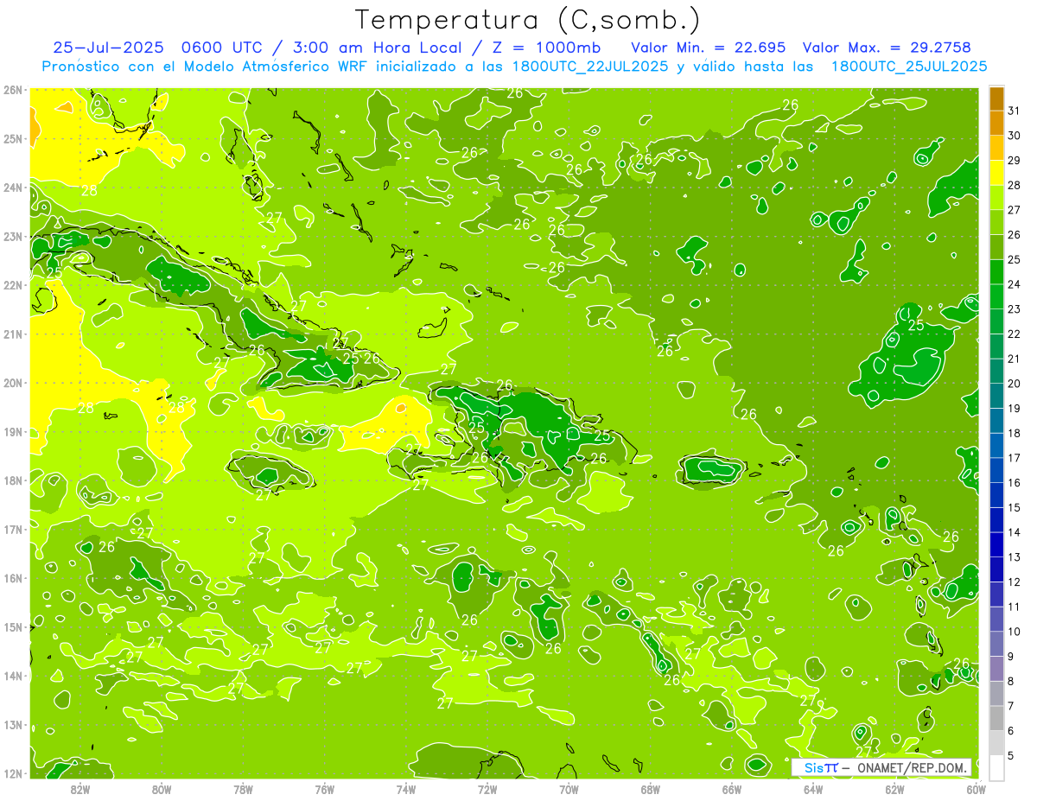Pick the dark green swatch between 23 and 24
Image resolution: width=1037 pixels, height=801 pixels.
pyautogui.click(x=996, y=296)
